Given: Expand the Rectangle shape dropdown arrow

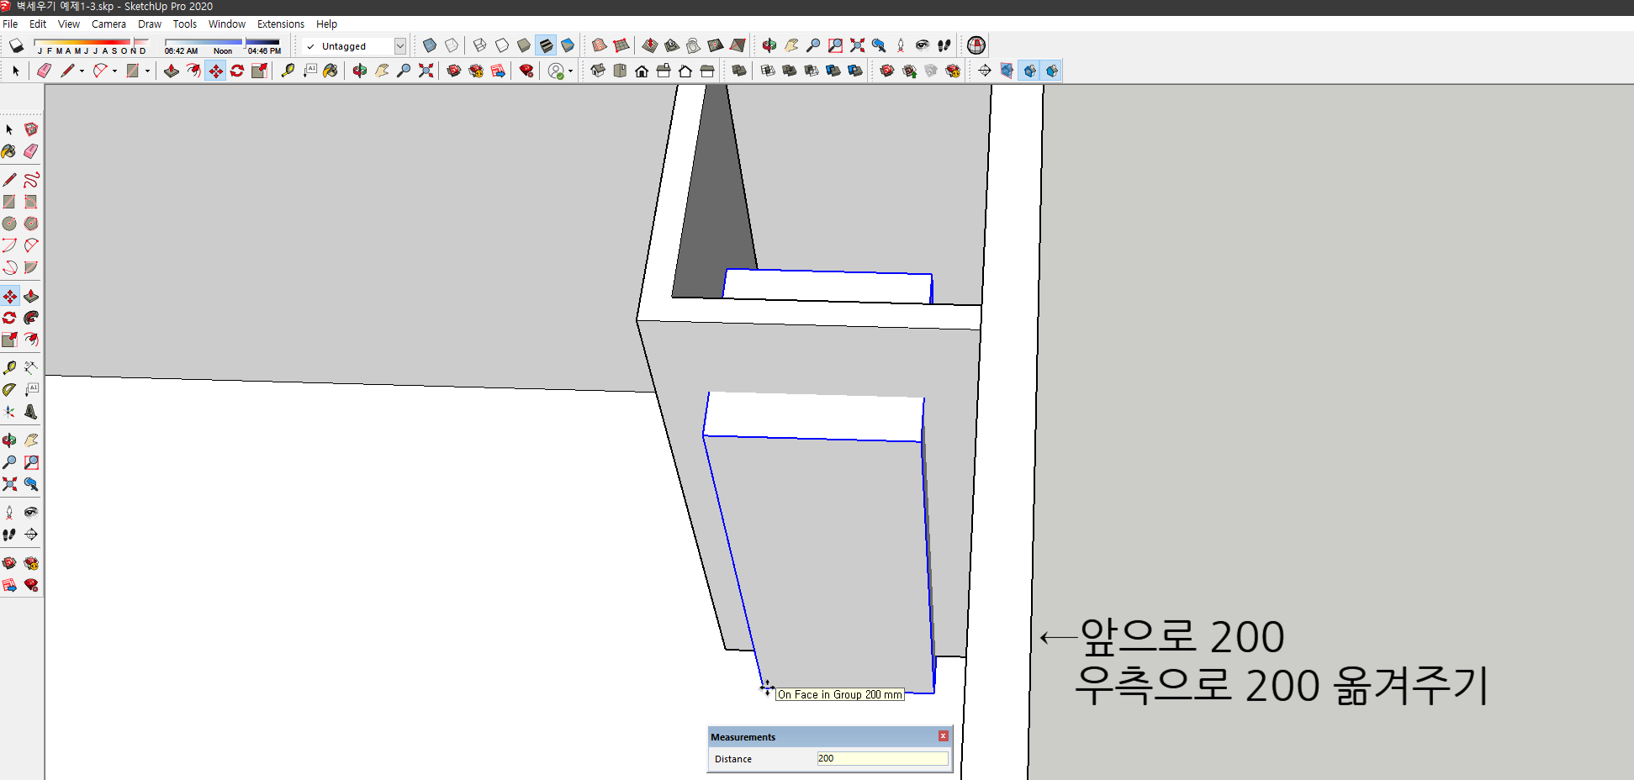Looking at the screenshot, I should click(147, 71).
